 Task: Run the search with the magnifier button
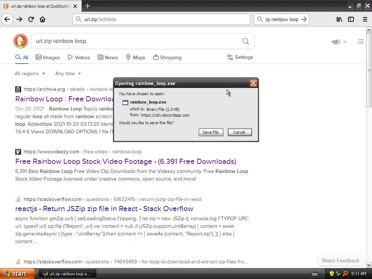click(x=246, y=41)
